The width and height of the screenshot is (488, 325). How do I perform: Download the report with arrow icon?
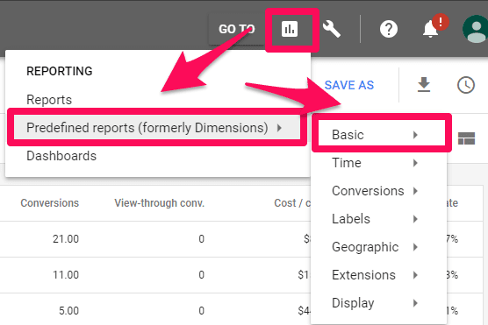coord(424,85)
